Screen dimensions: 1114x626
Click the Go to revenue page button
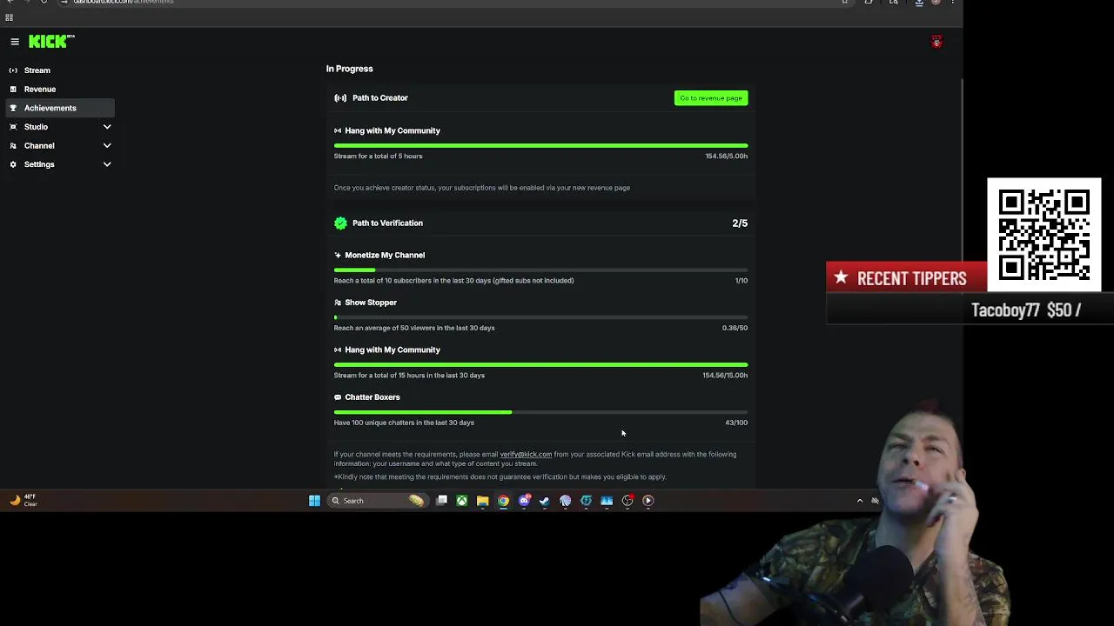pos(711,98)
